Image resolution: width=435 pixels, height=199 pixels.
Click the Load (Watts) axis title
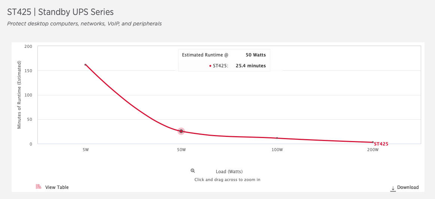coord(229,172)
